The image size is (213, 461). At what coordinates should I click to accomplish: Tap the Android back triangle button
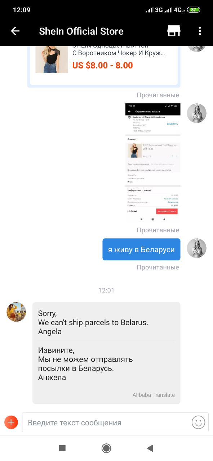pos(150,448)
